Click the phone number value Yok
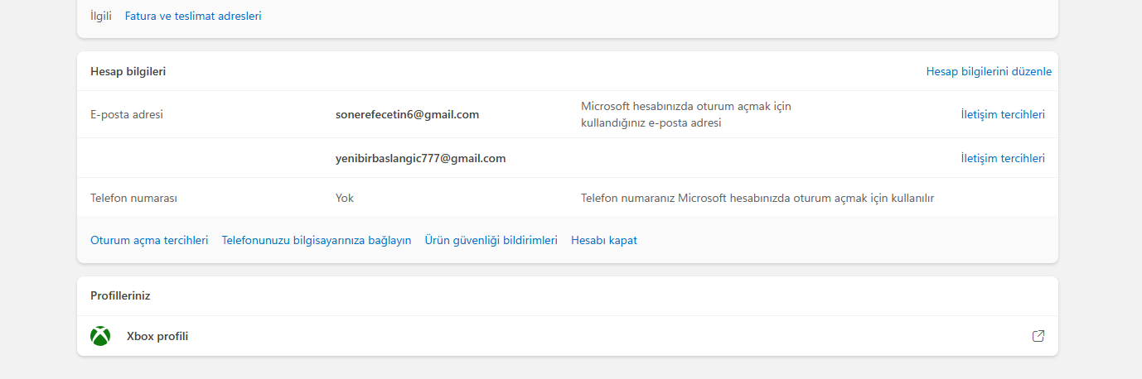The width and height of the screenshot is (1142, 379). tap(345, 198)
